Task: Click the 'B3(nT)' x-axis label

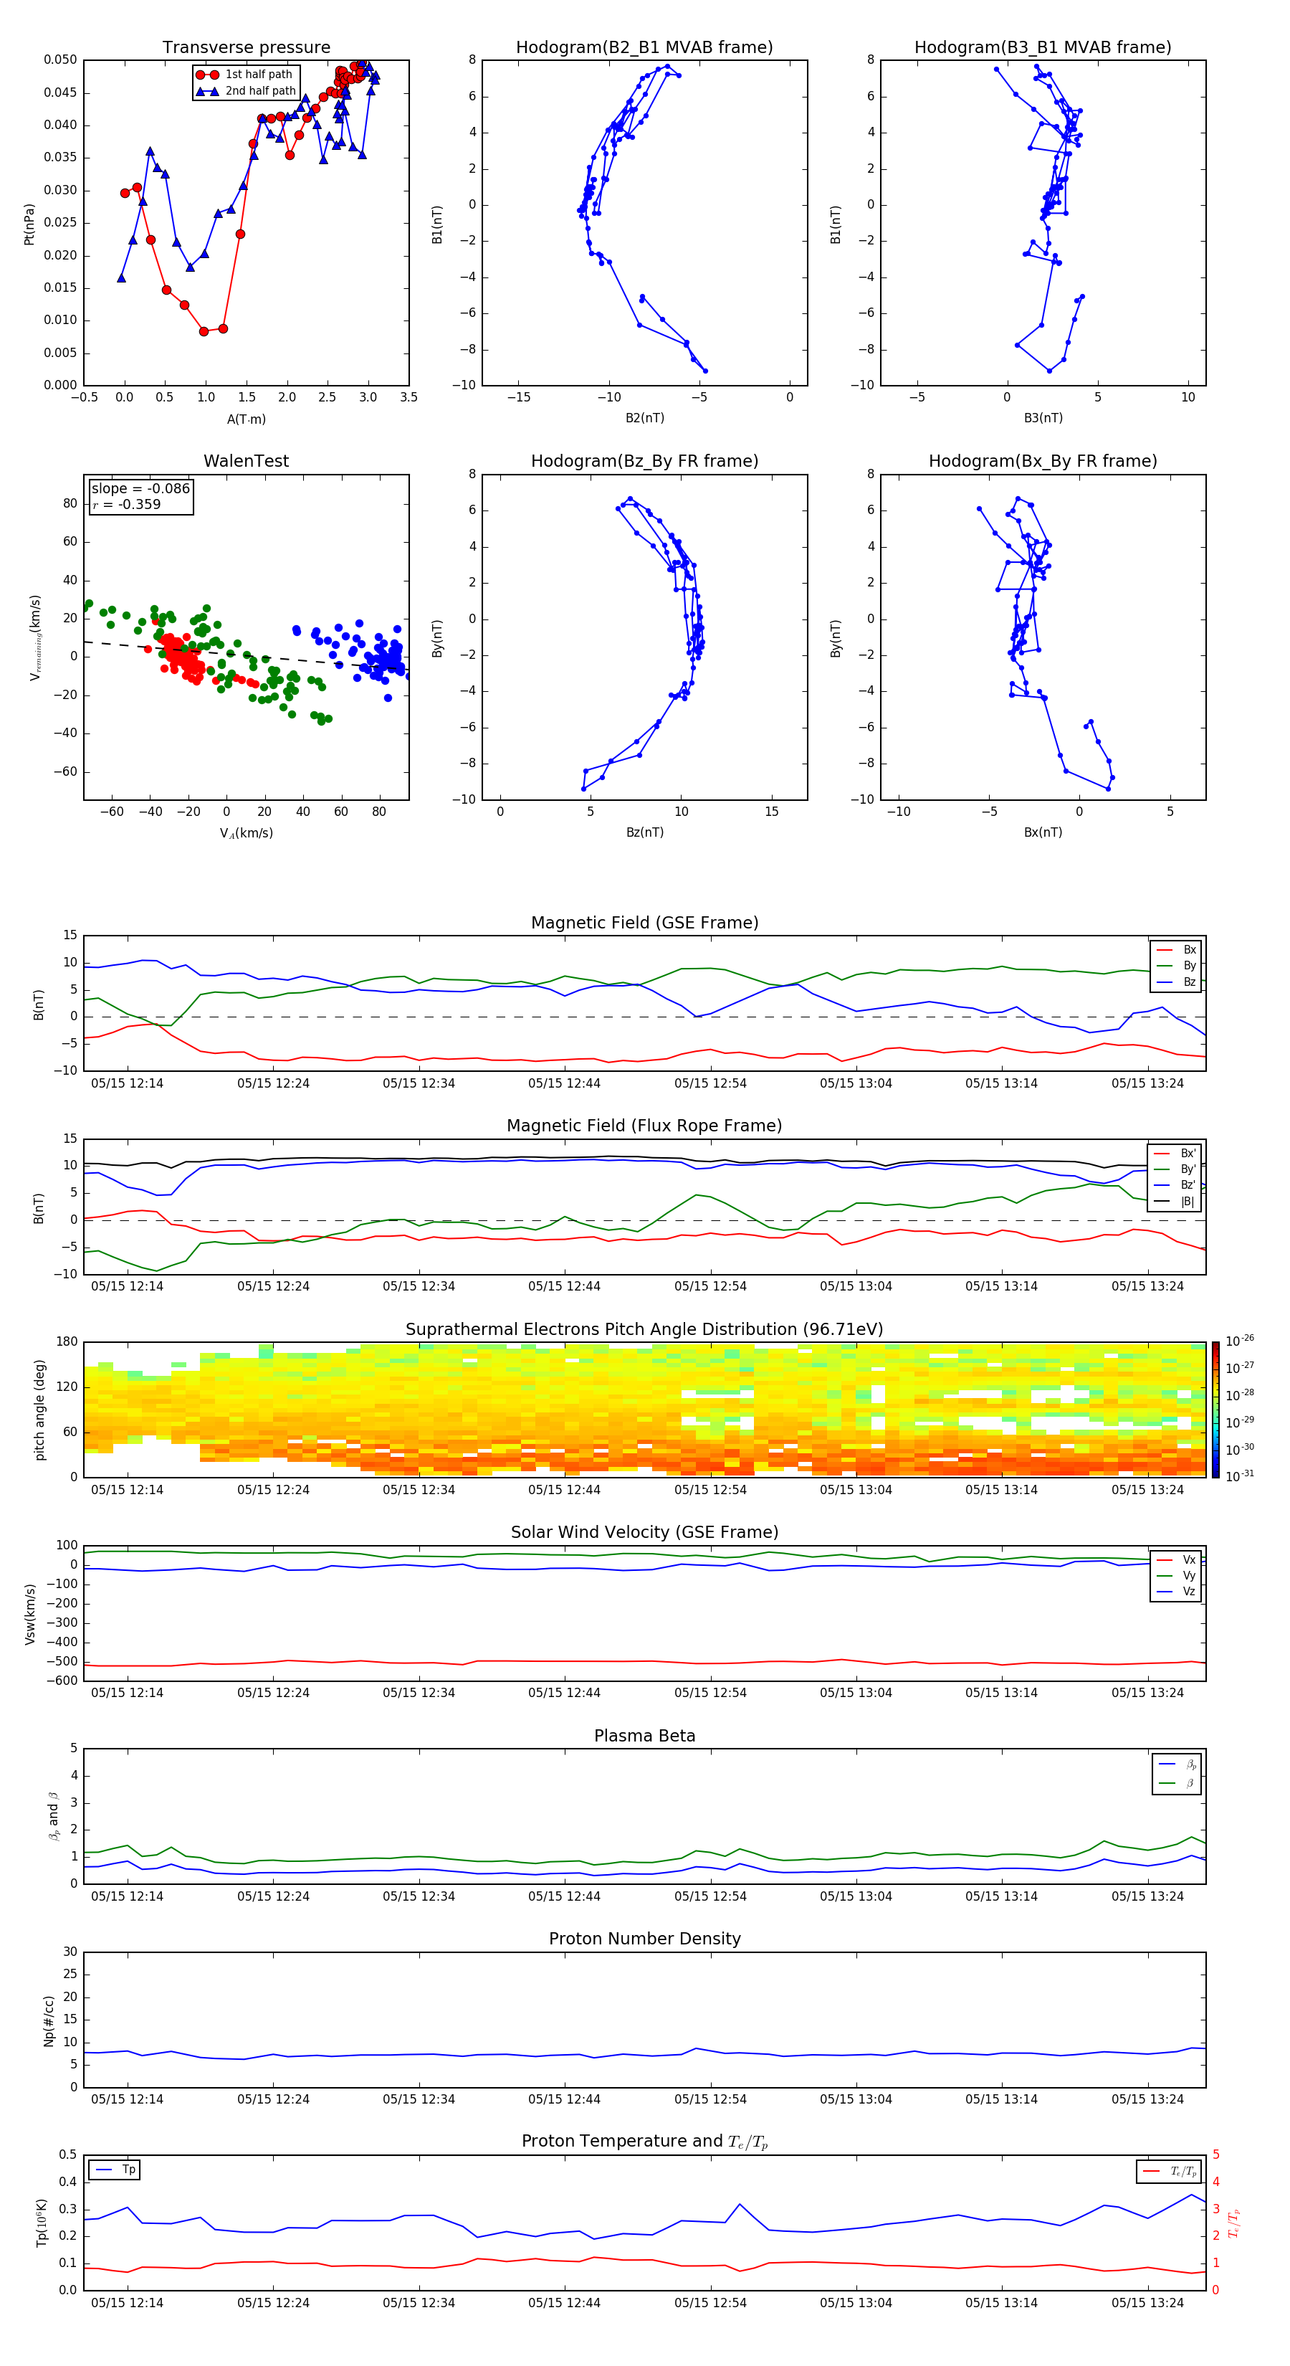Action: pyautogui.click(x=1043, y=418)
